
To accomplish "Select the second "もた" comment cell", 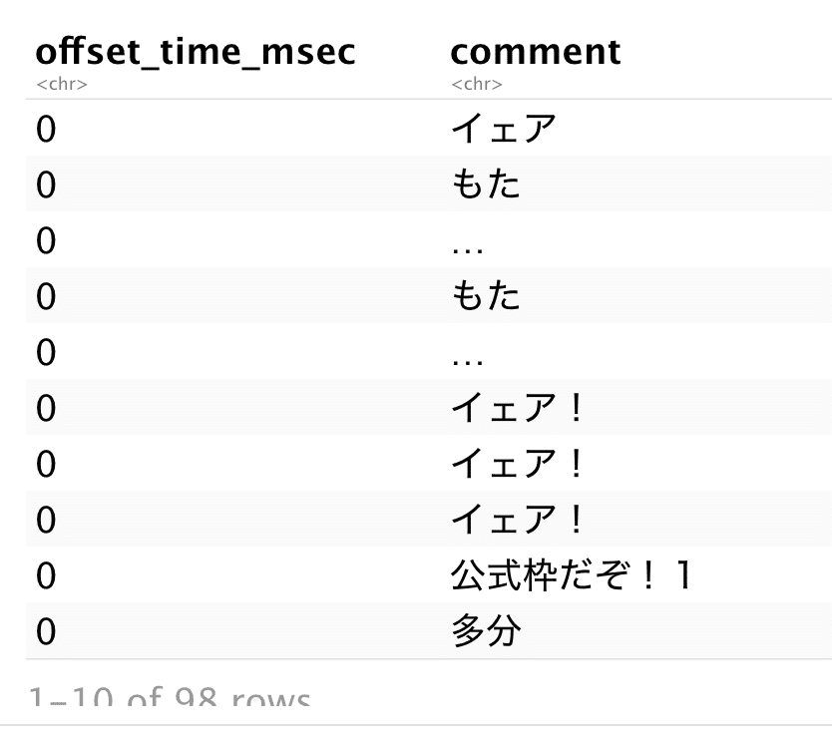I will pyautogui.click(x=486, y=297).
